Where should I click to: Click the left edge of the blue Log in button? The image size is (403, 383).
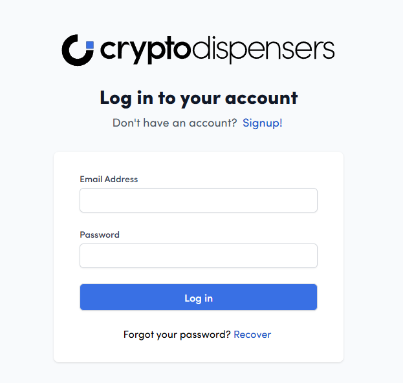click(86, 297)
